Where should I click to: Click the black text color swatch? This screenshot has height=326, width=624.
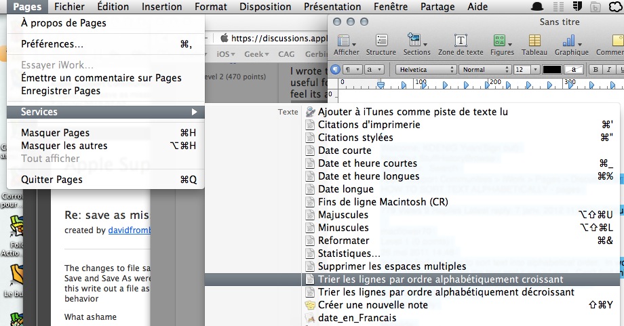coord(552,70)
